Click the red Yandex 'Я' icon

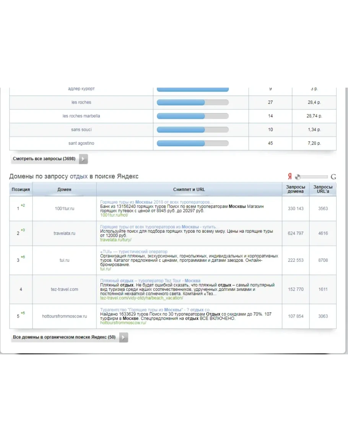coord(290,176)
